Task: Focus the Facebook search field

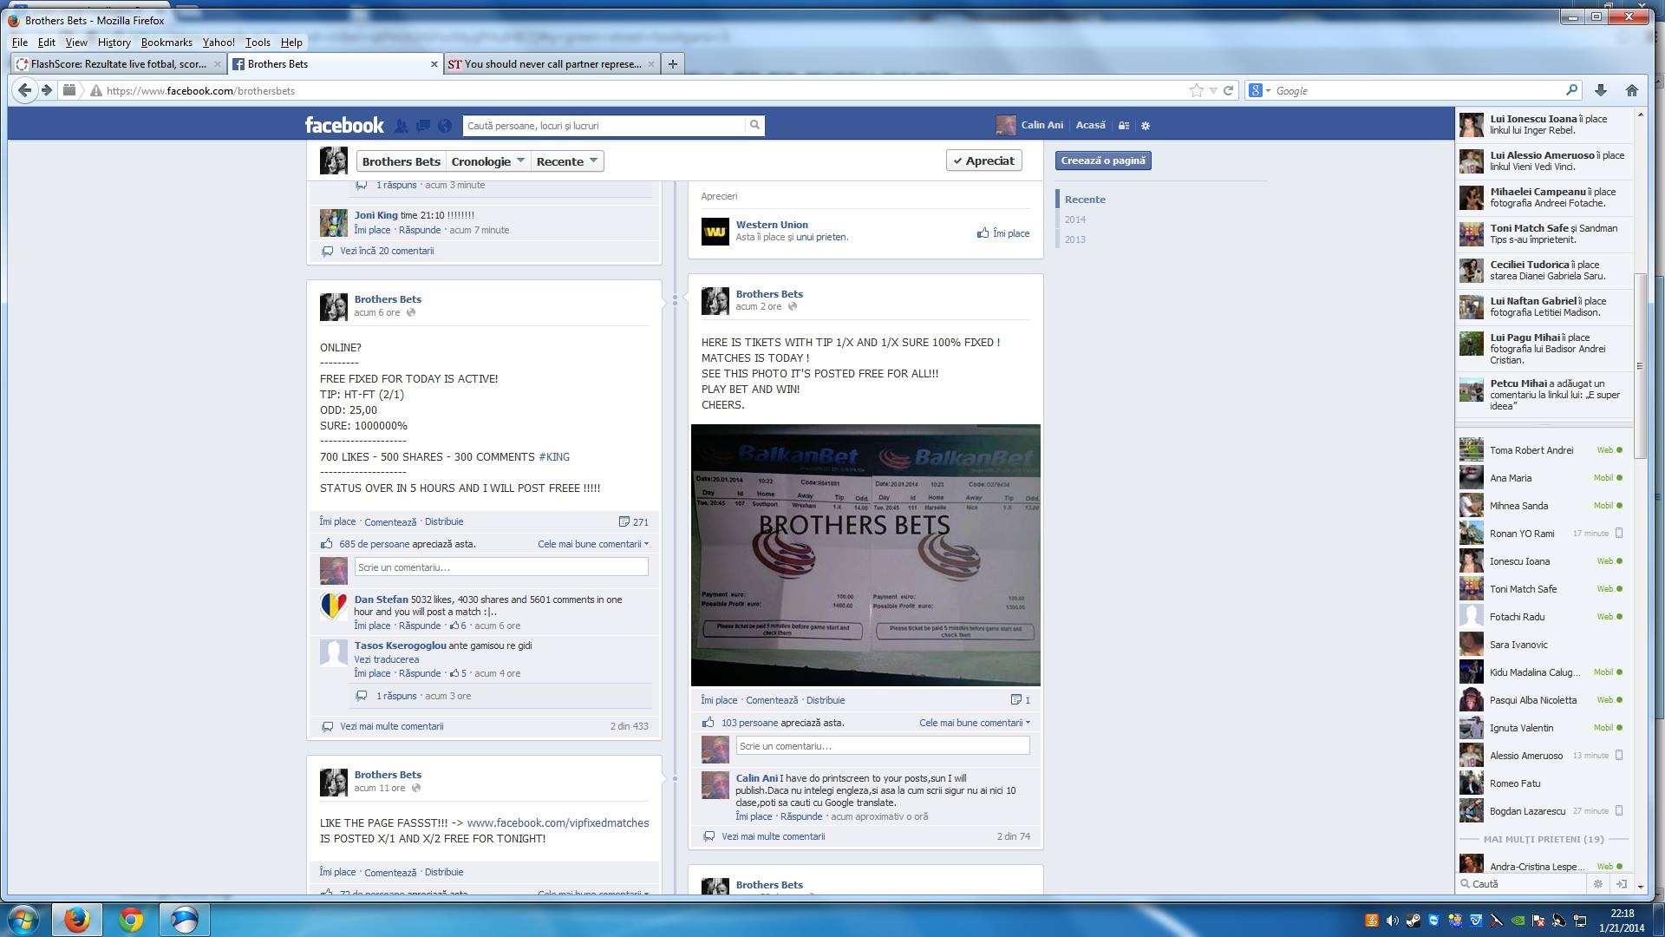Action: pos(604,125)
